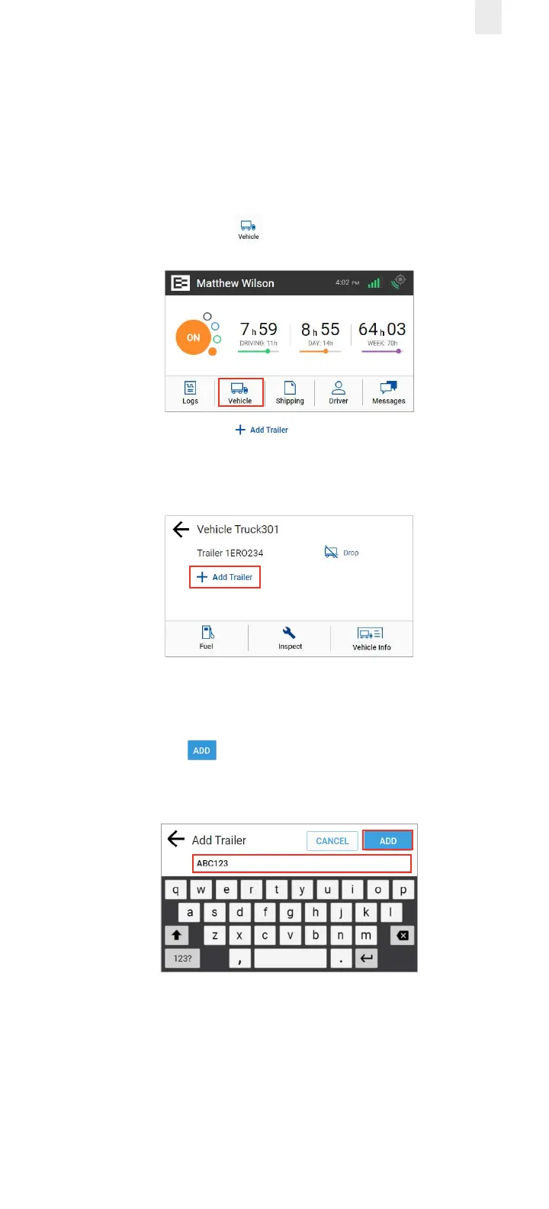Viewport: 549px width, 1209px height.
Task: Open the Shipping document icon
Action: [290, 393]
